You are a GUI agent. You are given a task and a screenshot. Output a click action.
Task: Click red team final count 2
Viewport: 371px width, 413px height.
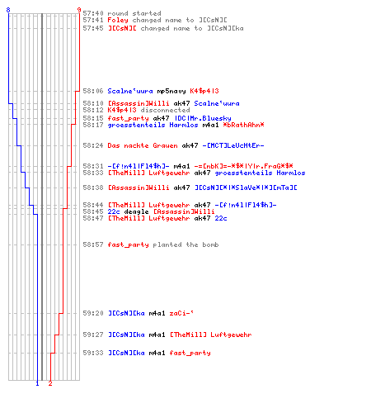tap(50, 383)
